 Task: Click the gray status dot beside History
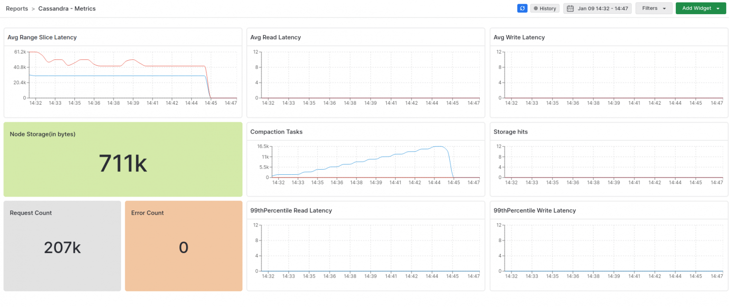535,8
